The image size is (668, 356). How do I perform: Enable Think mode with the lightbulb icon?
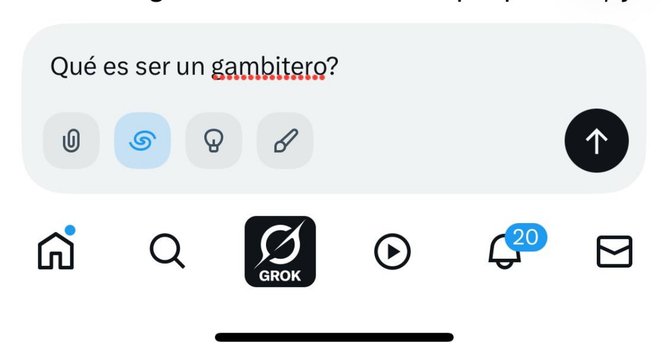coord(214,141)
